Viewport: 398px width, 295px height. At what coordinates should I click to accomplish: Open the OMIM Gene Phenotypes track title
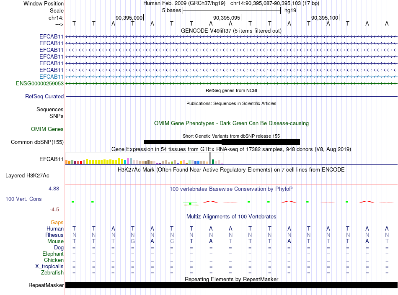[231, 123]
